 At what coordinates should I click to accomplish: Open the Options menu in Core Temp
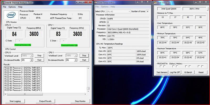(104, 7)
